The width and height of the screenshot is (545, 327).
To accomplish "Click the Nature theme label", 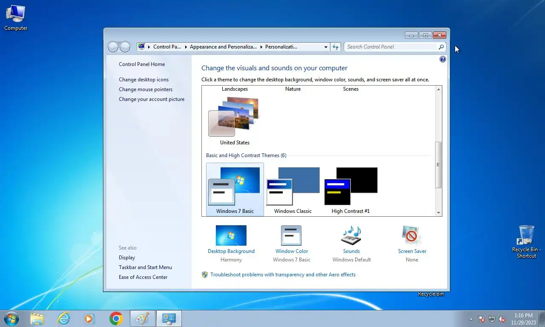I will [x=293, y=89].
